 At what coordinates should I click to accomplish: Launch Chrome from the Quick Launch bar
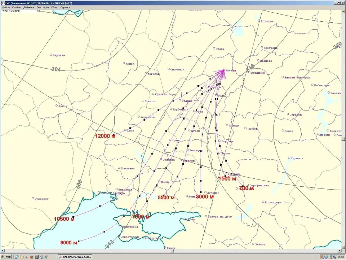(47, 257)
